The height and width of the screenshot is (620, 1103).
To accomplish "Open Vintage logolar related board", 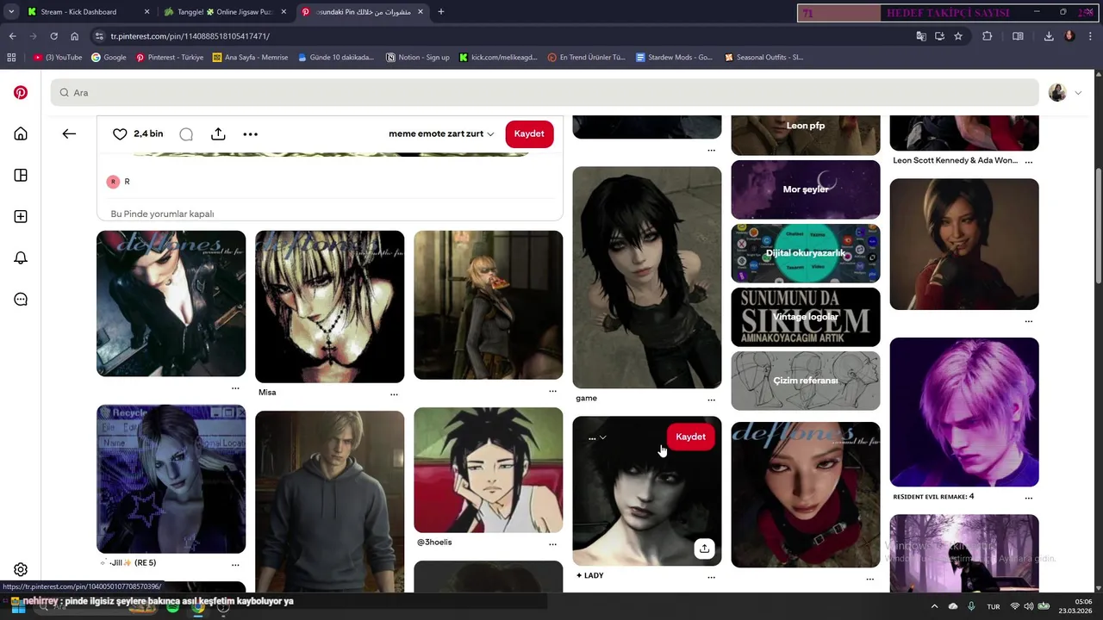I will pyautogui.click(x=806, y=317).
